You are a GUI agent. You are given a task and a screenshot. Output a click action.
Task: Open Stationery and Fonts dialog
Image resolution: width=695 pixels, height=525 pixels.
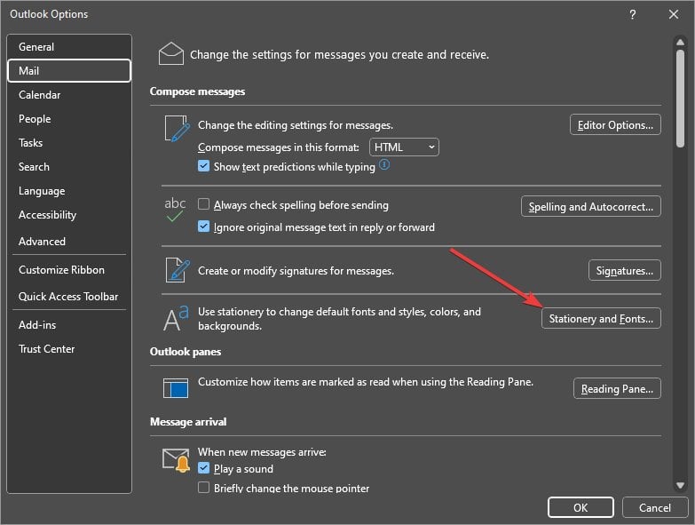pyautogui.click(x=601, y=318)
